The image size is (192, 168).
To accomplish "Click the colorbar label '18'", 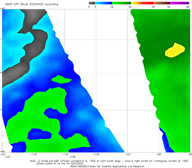I will (x=112, y=7).
